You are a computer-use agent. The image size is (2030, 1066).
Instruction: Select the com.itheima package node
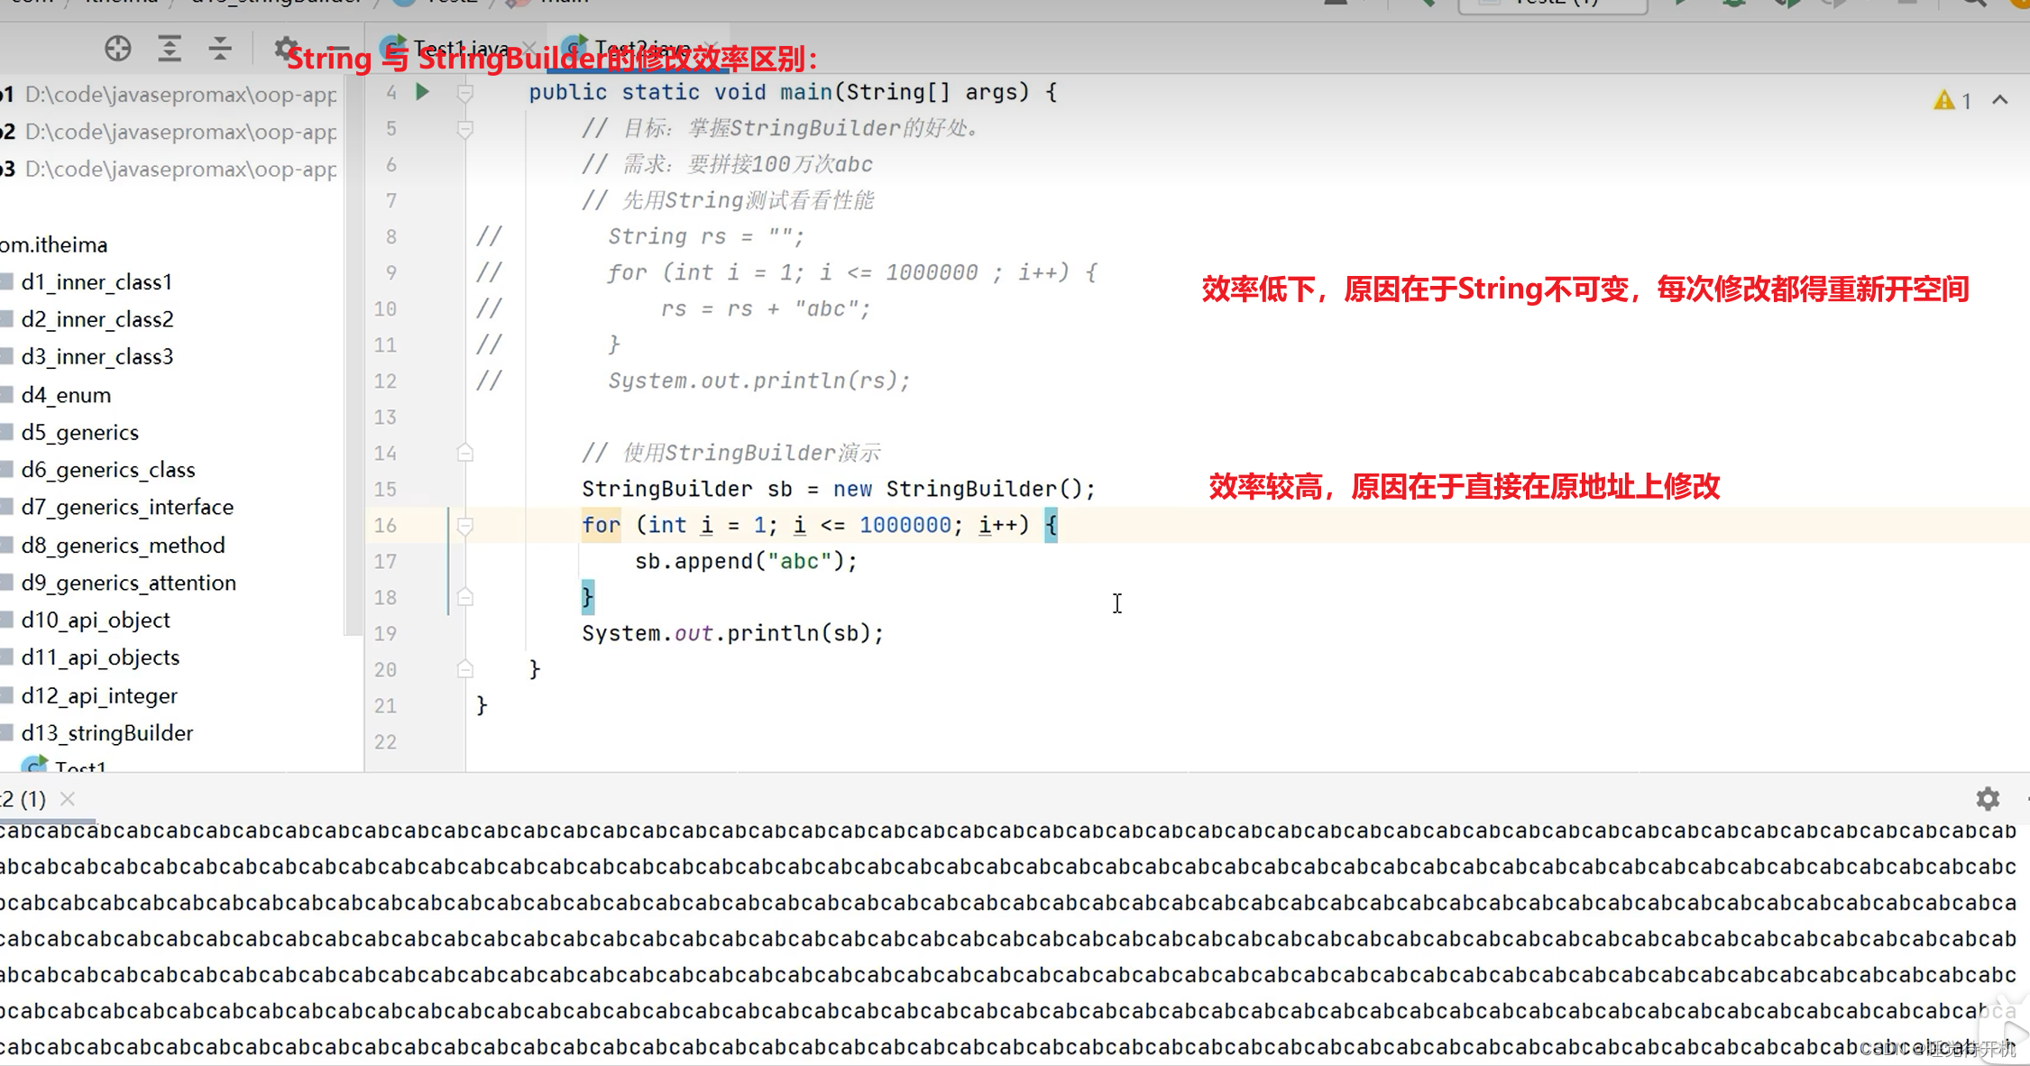pyautogui.click(x=54, y=245)
